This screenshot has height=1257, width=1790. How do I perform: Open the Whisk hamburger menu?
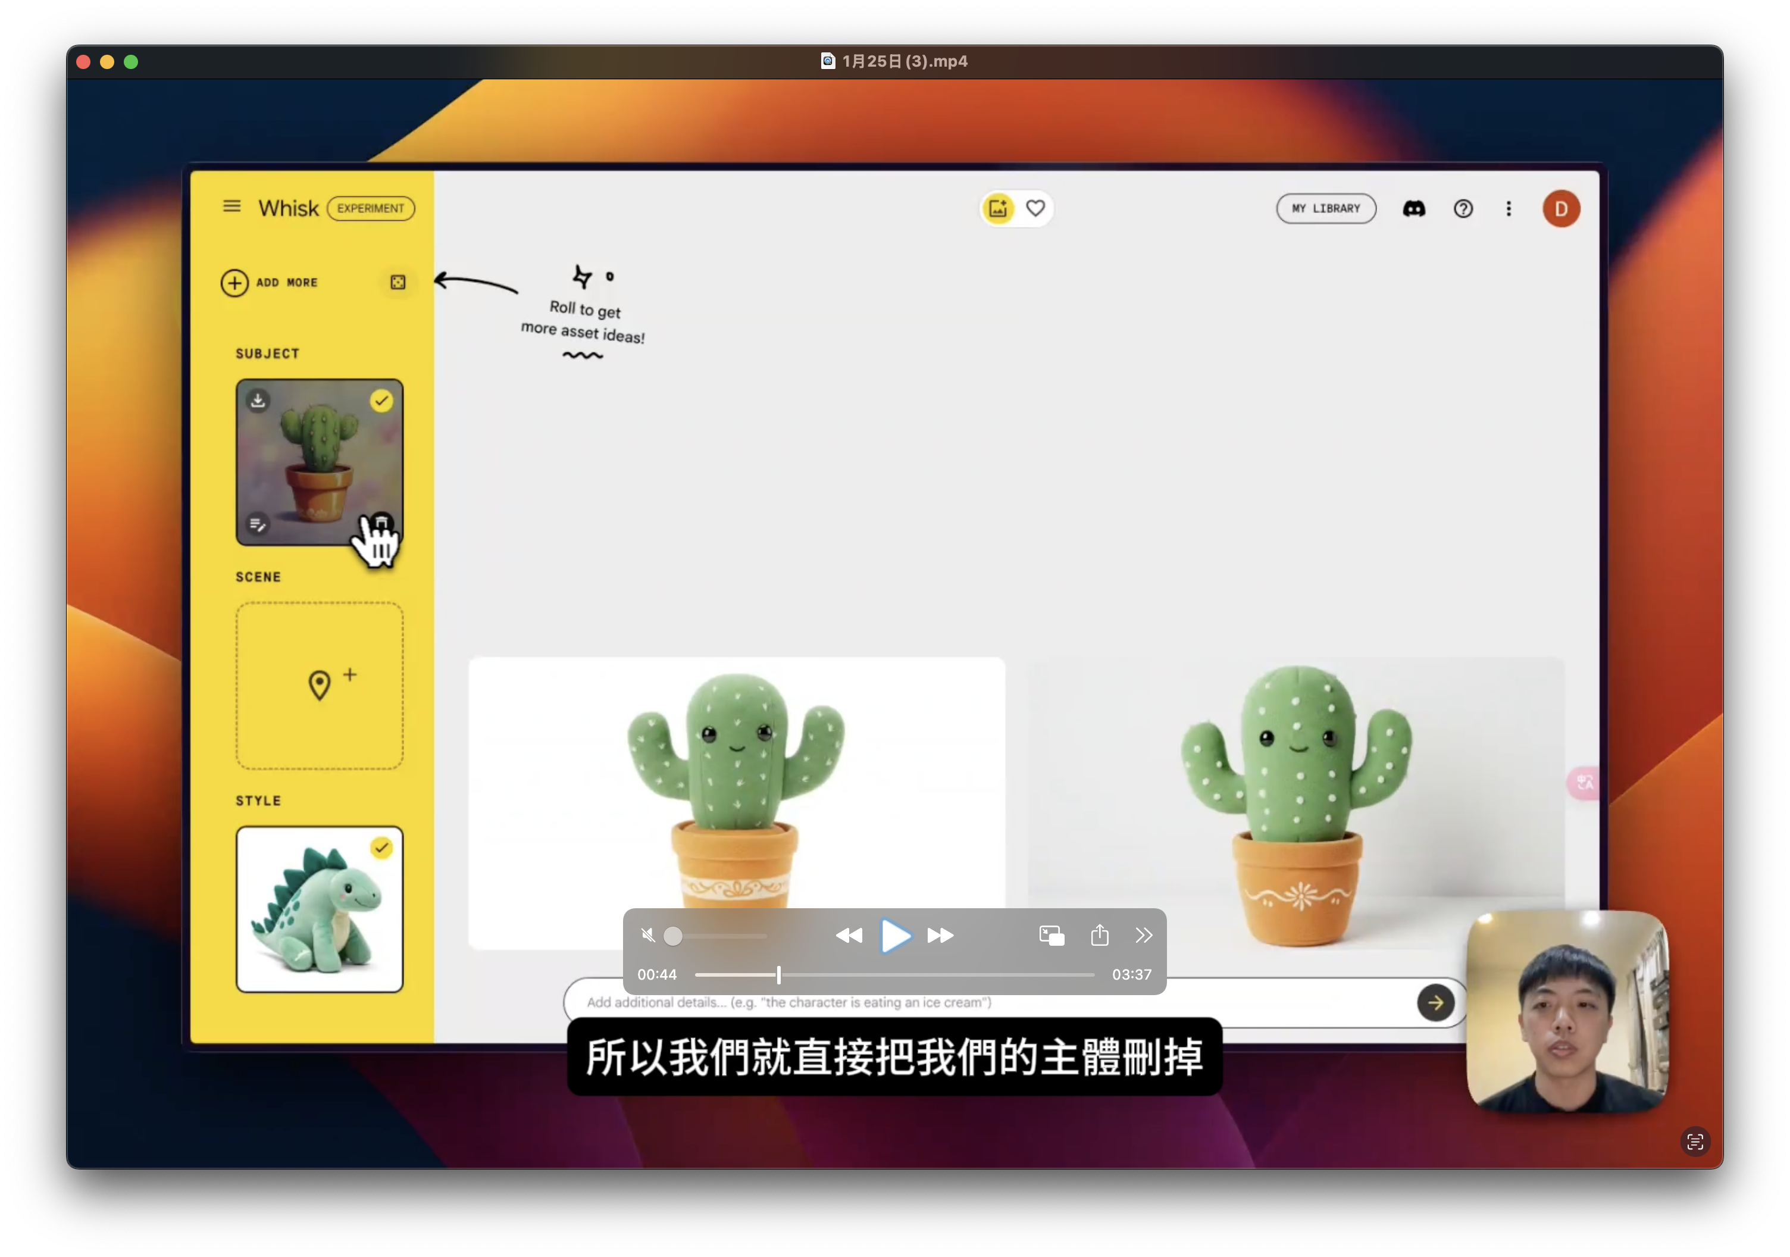(x=231, y=207)
